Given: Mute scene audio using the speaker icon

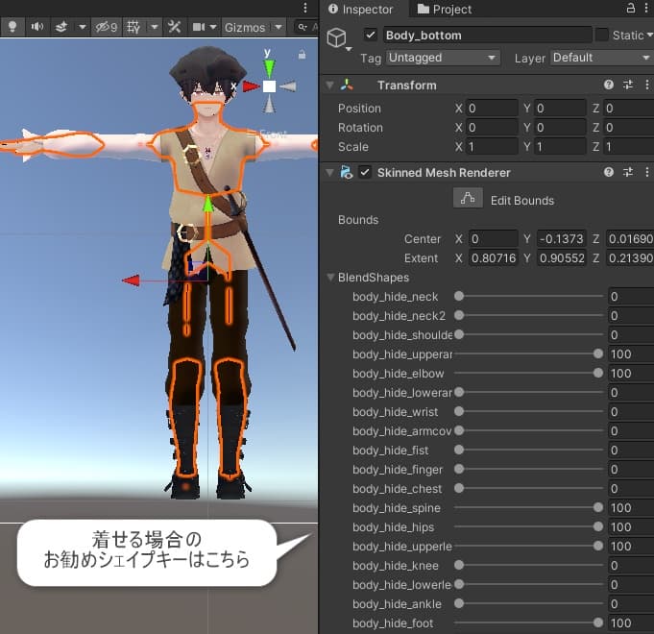Looking at the screenshot, I should [36, 27].
